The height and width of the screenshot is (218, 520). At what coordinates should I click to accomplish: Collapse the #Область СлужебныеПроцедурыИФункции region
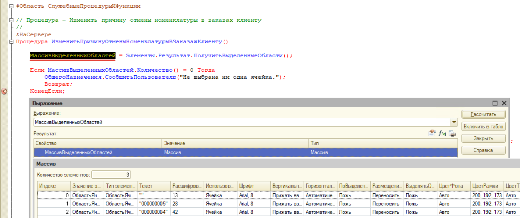pyautogui.click(x=12, y=6)
